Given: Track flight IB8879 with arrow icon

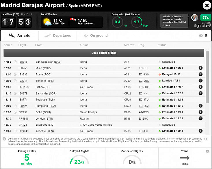Looking at the screenshot, I should tap(200, 93).
